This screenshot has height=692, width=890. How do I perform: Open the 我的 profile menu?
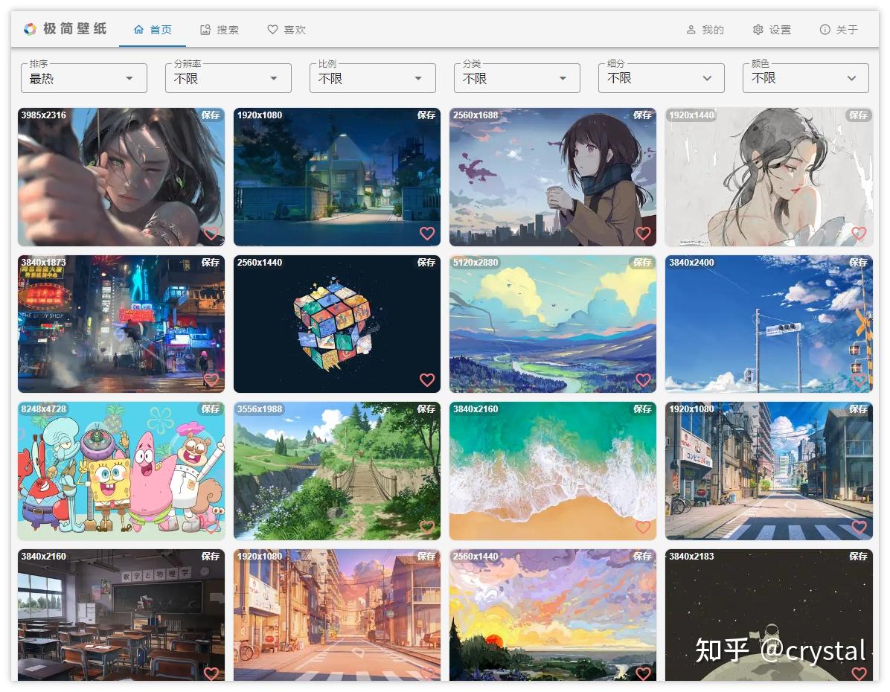(705, 30)
